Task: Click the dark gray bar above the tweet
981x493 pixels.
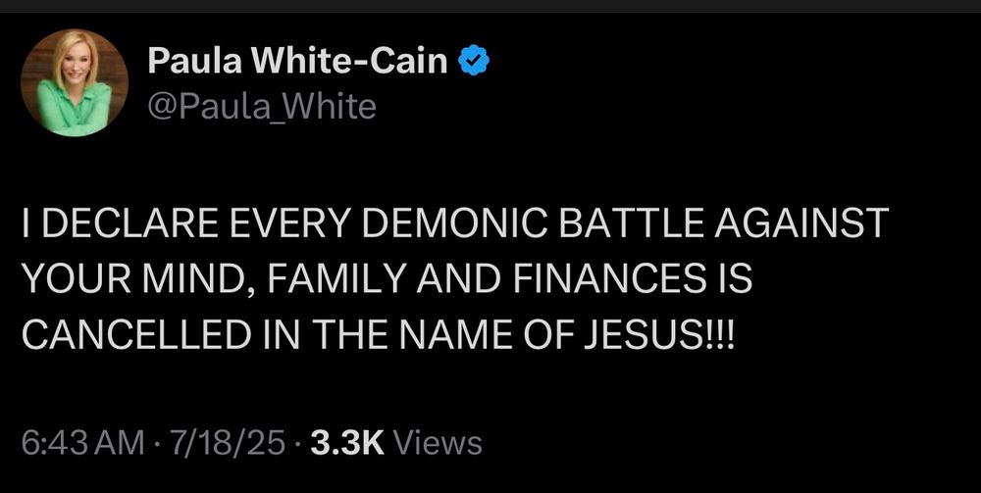Action: click(490, 6)
